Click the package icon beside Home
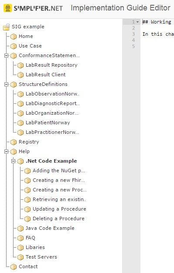Viewport: 174px width, 273px height. tap(14, 37)
